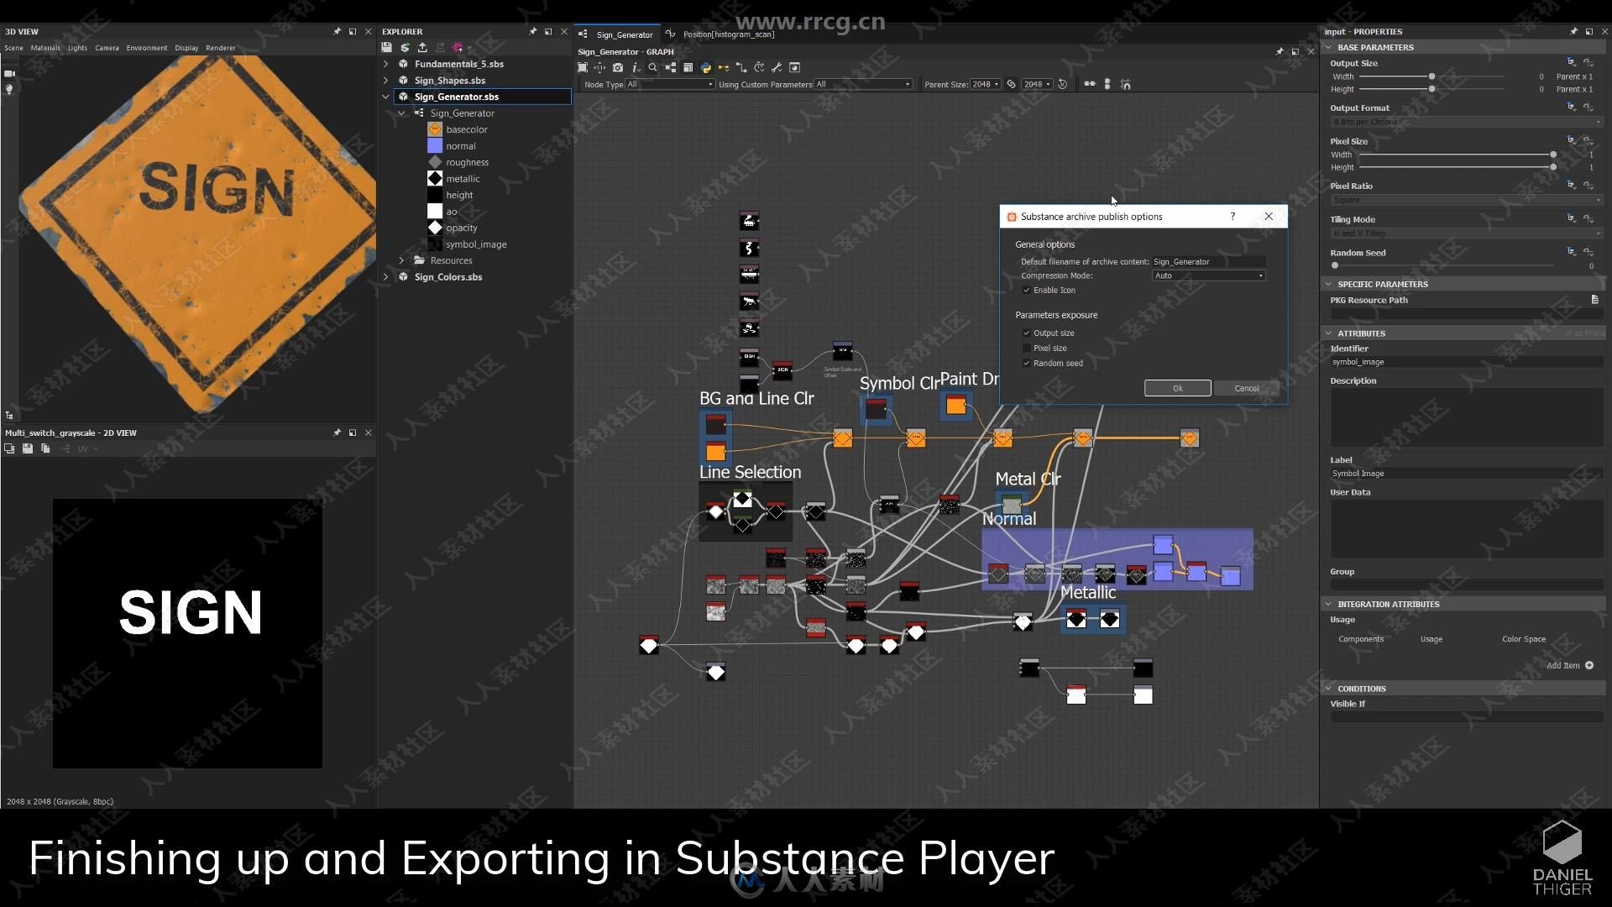The width and height of the screenshot is (1612, 907).
Task: Expand the Sign_Colors.sbs package
Action: pos(385,277)
